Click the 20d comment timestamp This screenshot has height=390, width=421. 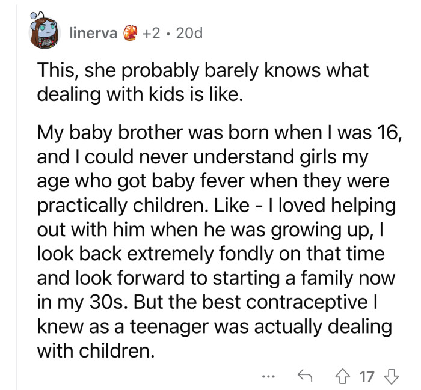click(189, 33)
